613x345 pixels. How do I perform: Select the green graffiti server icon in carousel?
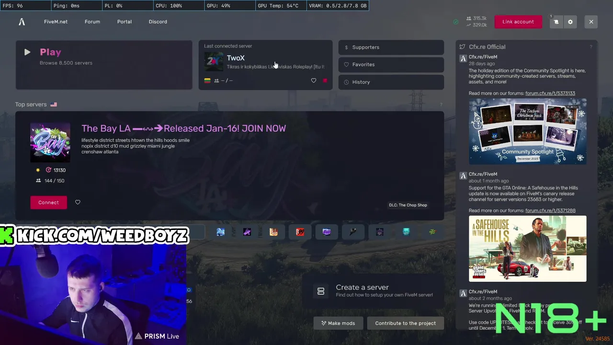[432, 232]
